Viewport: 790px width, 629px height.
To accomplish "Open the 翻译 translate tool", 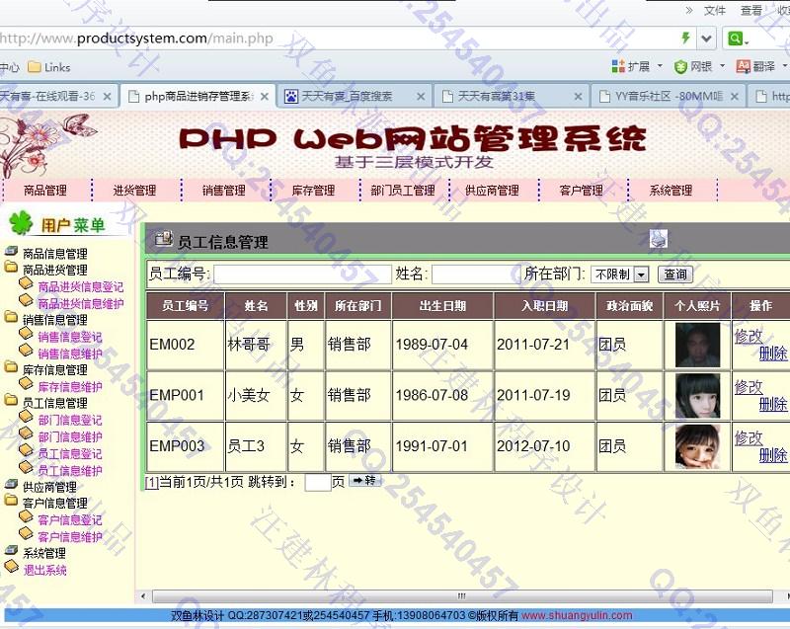I will 760,66.
